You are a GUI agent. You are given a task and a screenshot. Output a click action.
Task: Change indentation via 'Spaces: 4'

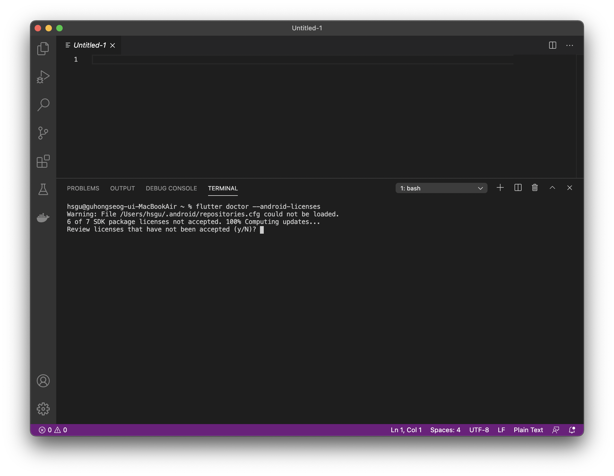445,430
